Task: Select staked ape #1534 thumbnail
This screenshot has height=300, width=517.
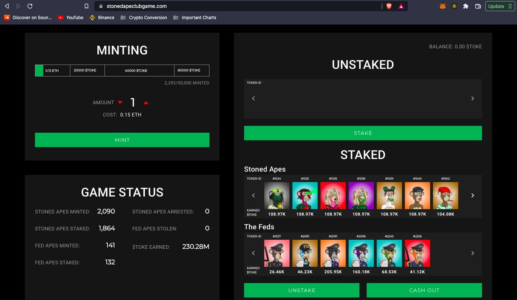Action: click(277, 195)
